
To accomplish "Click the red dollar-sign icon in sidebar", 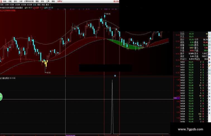I will [x=210, y=59].
